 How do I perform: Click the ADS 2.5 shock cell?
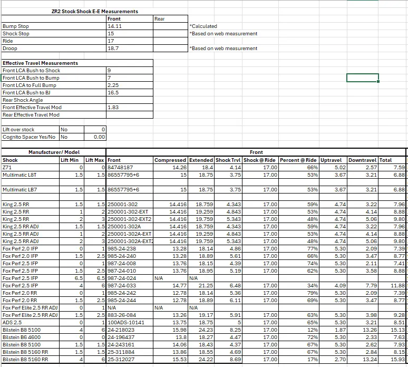point(30,321)
